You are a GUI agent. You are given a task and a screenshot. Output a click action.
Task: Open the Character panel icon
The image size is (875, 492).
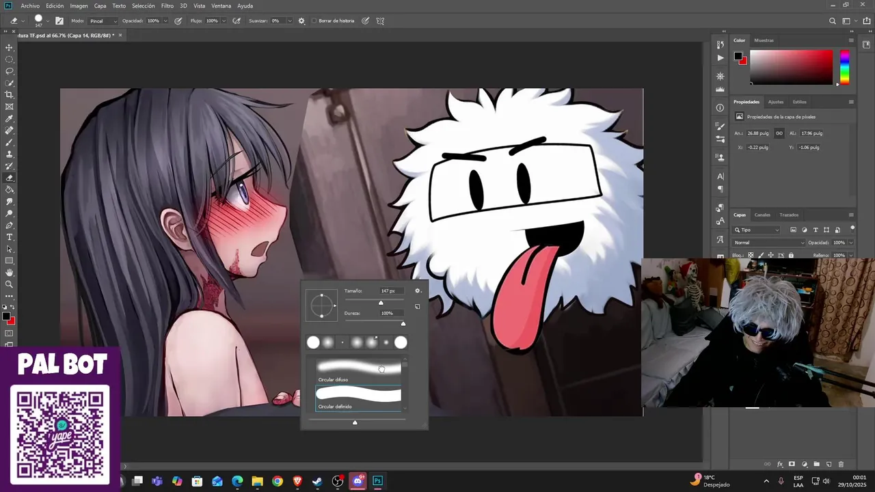720,176
